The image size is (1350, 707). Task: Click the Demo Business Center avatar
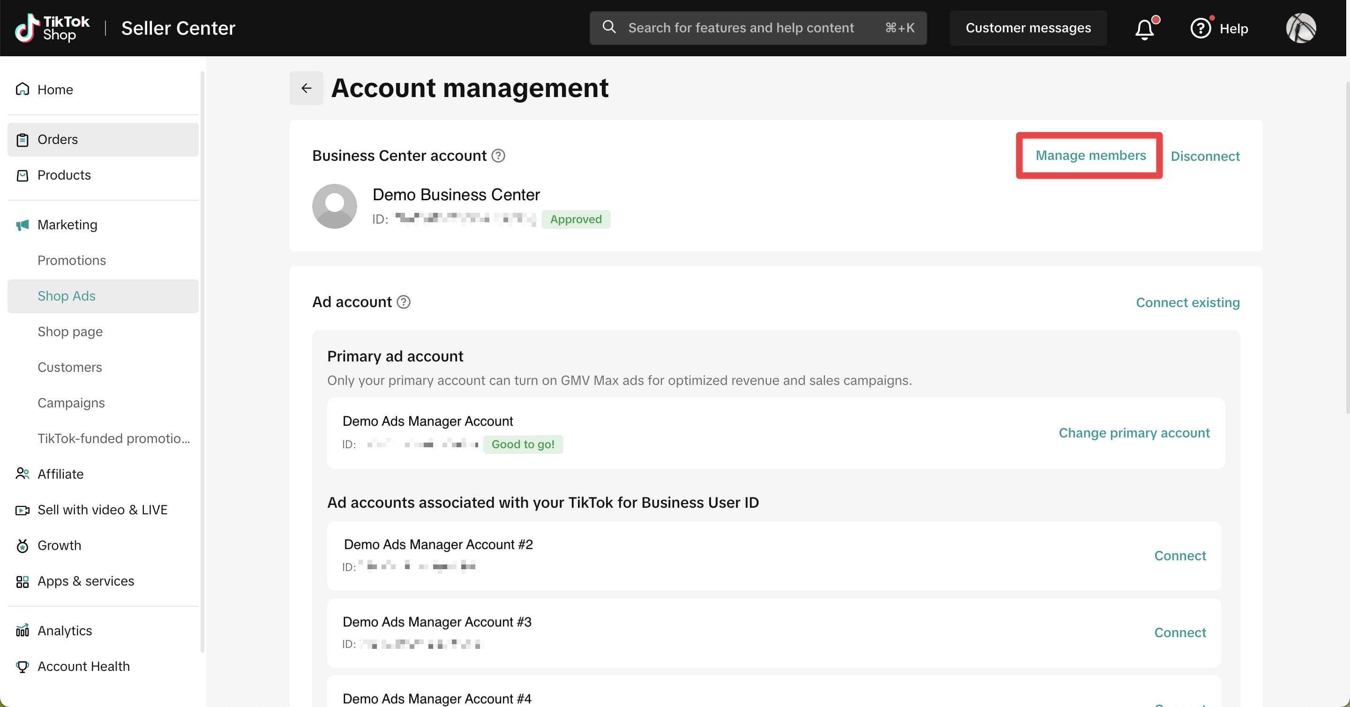pos(334,206)
